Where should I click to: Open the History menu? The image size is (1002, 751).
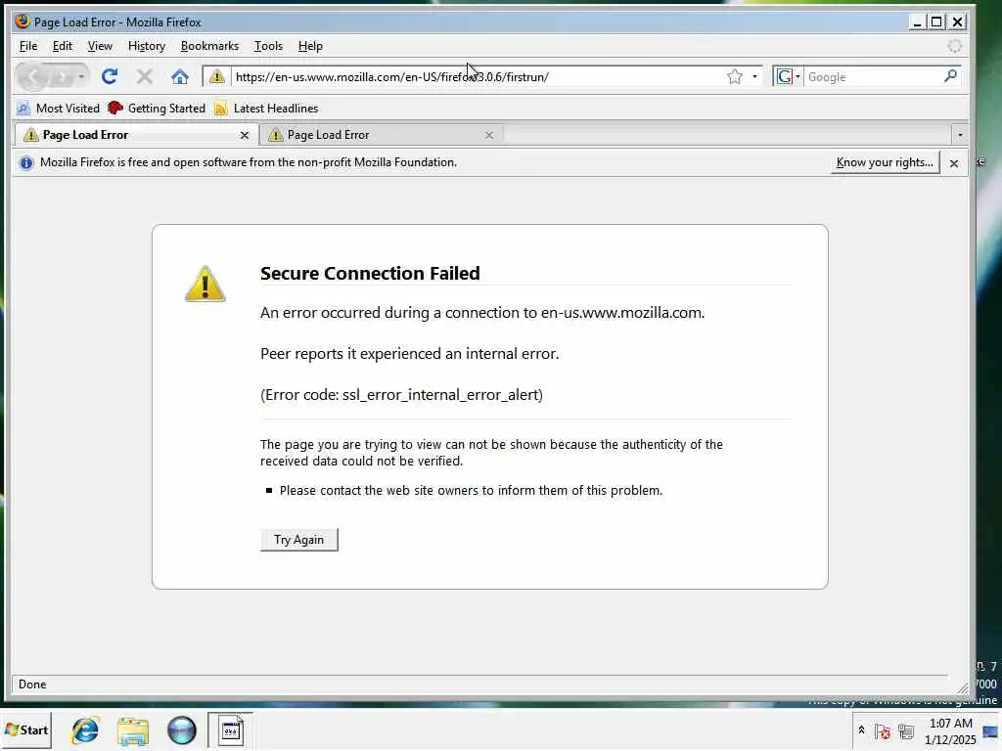147,46
